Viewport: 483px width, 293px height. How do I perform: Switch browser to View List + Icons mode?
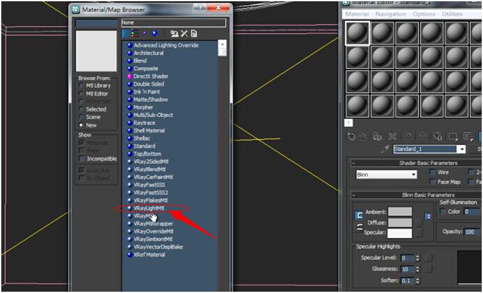(134, 34)
